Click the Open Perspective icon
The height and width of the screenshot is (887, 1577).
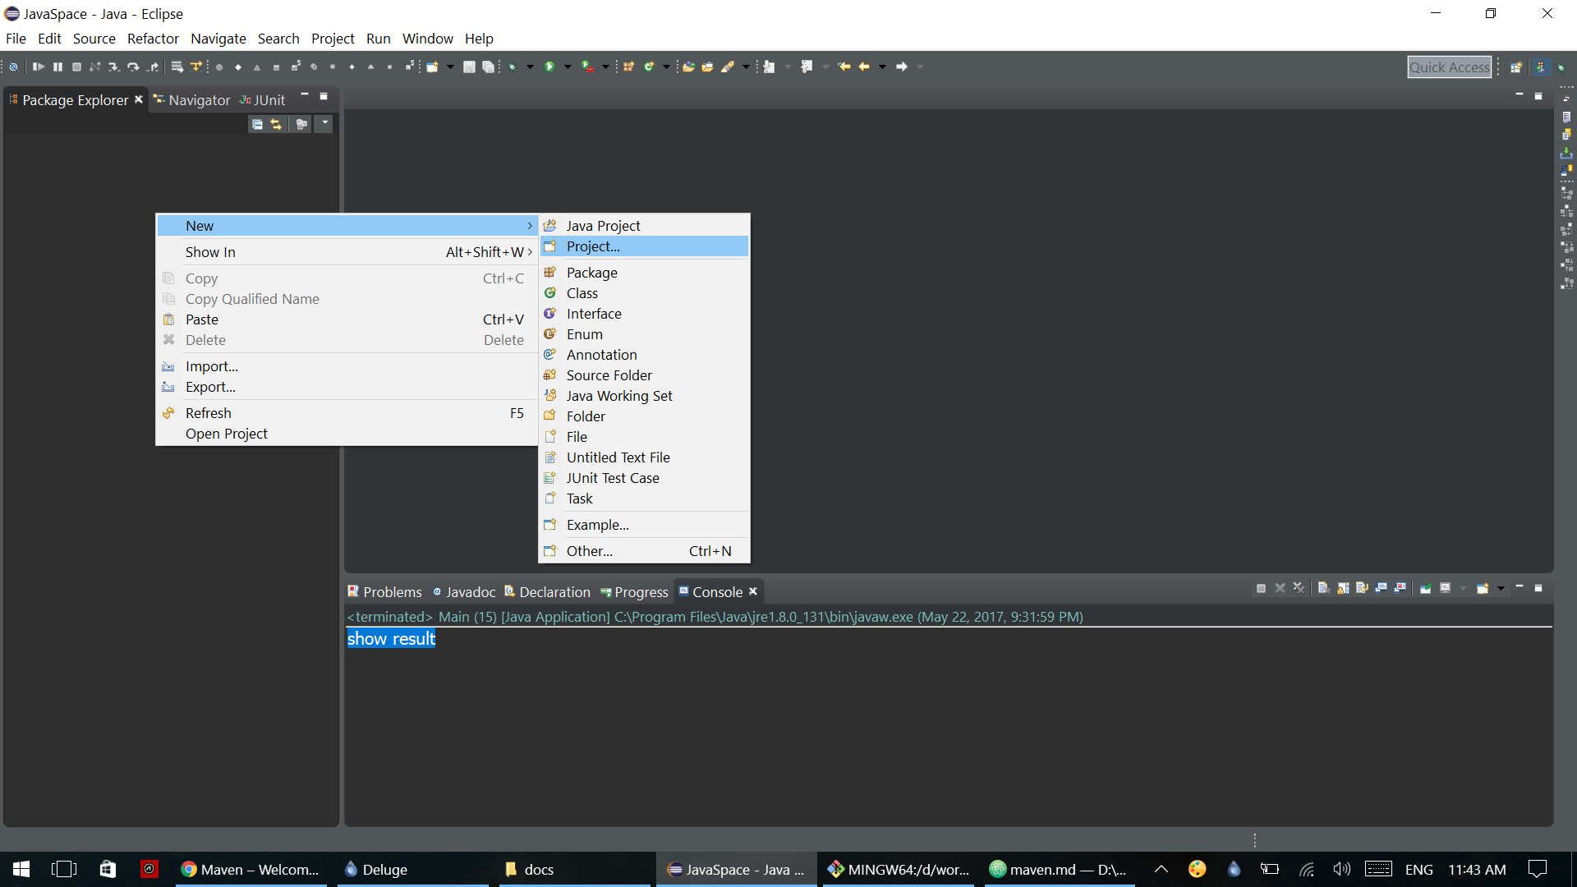point(1516,67)
